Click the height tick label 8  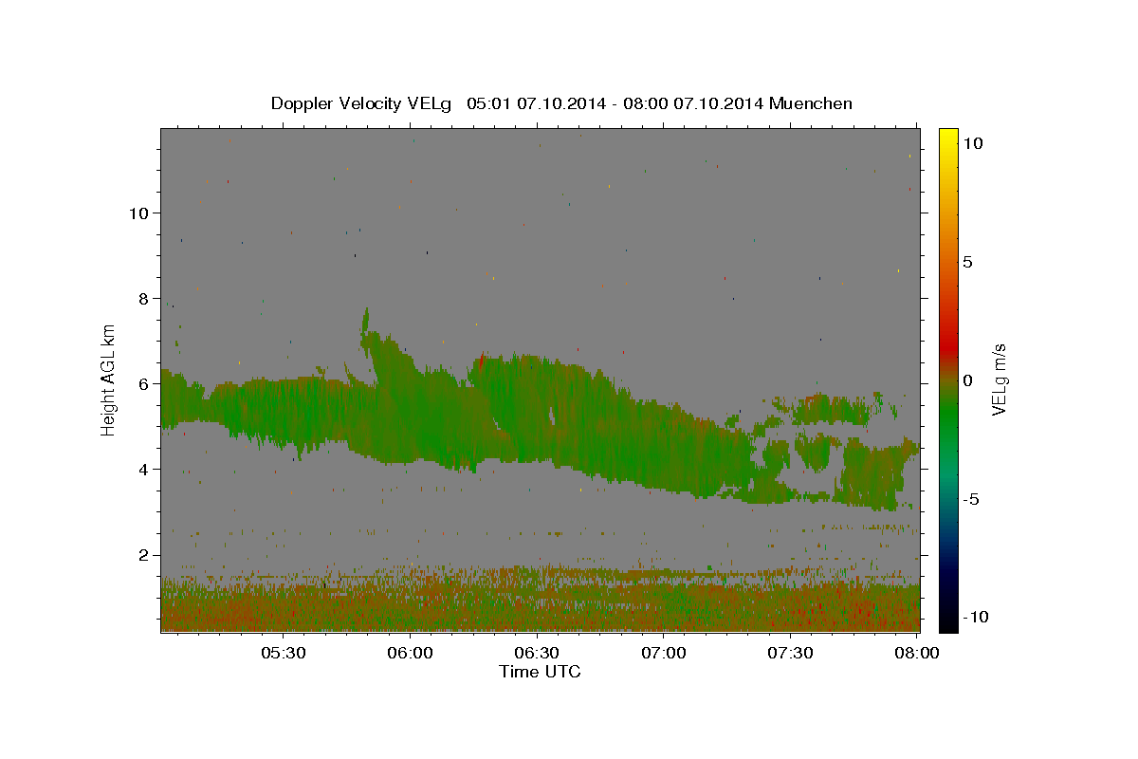coord(145,298)
